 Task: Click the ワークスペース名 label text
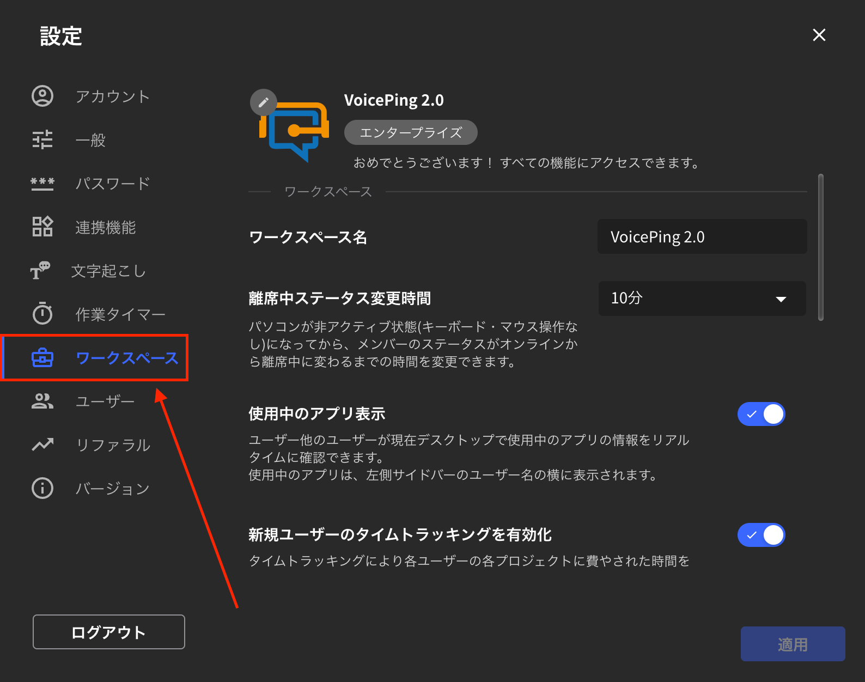pos(308,238)
